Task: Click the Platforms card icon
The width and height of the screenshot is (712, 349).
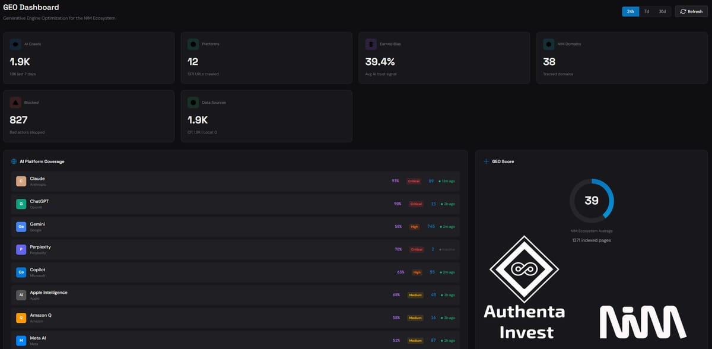Action: click(x=193, y=44)
